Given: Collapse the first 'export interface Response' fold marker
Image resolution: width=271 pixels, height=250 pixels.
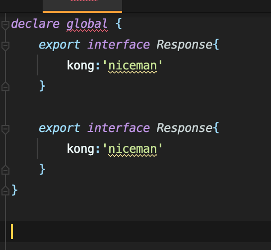Looking at the screenshot, I should 5,46.
